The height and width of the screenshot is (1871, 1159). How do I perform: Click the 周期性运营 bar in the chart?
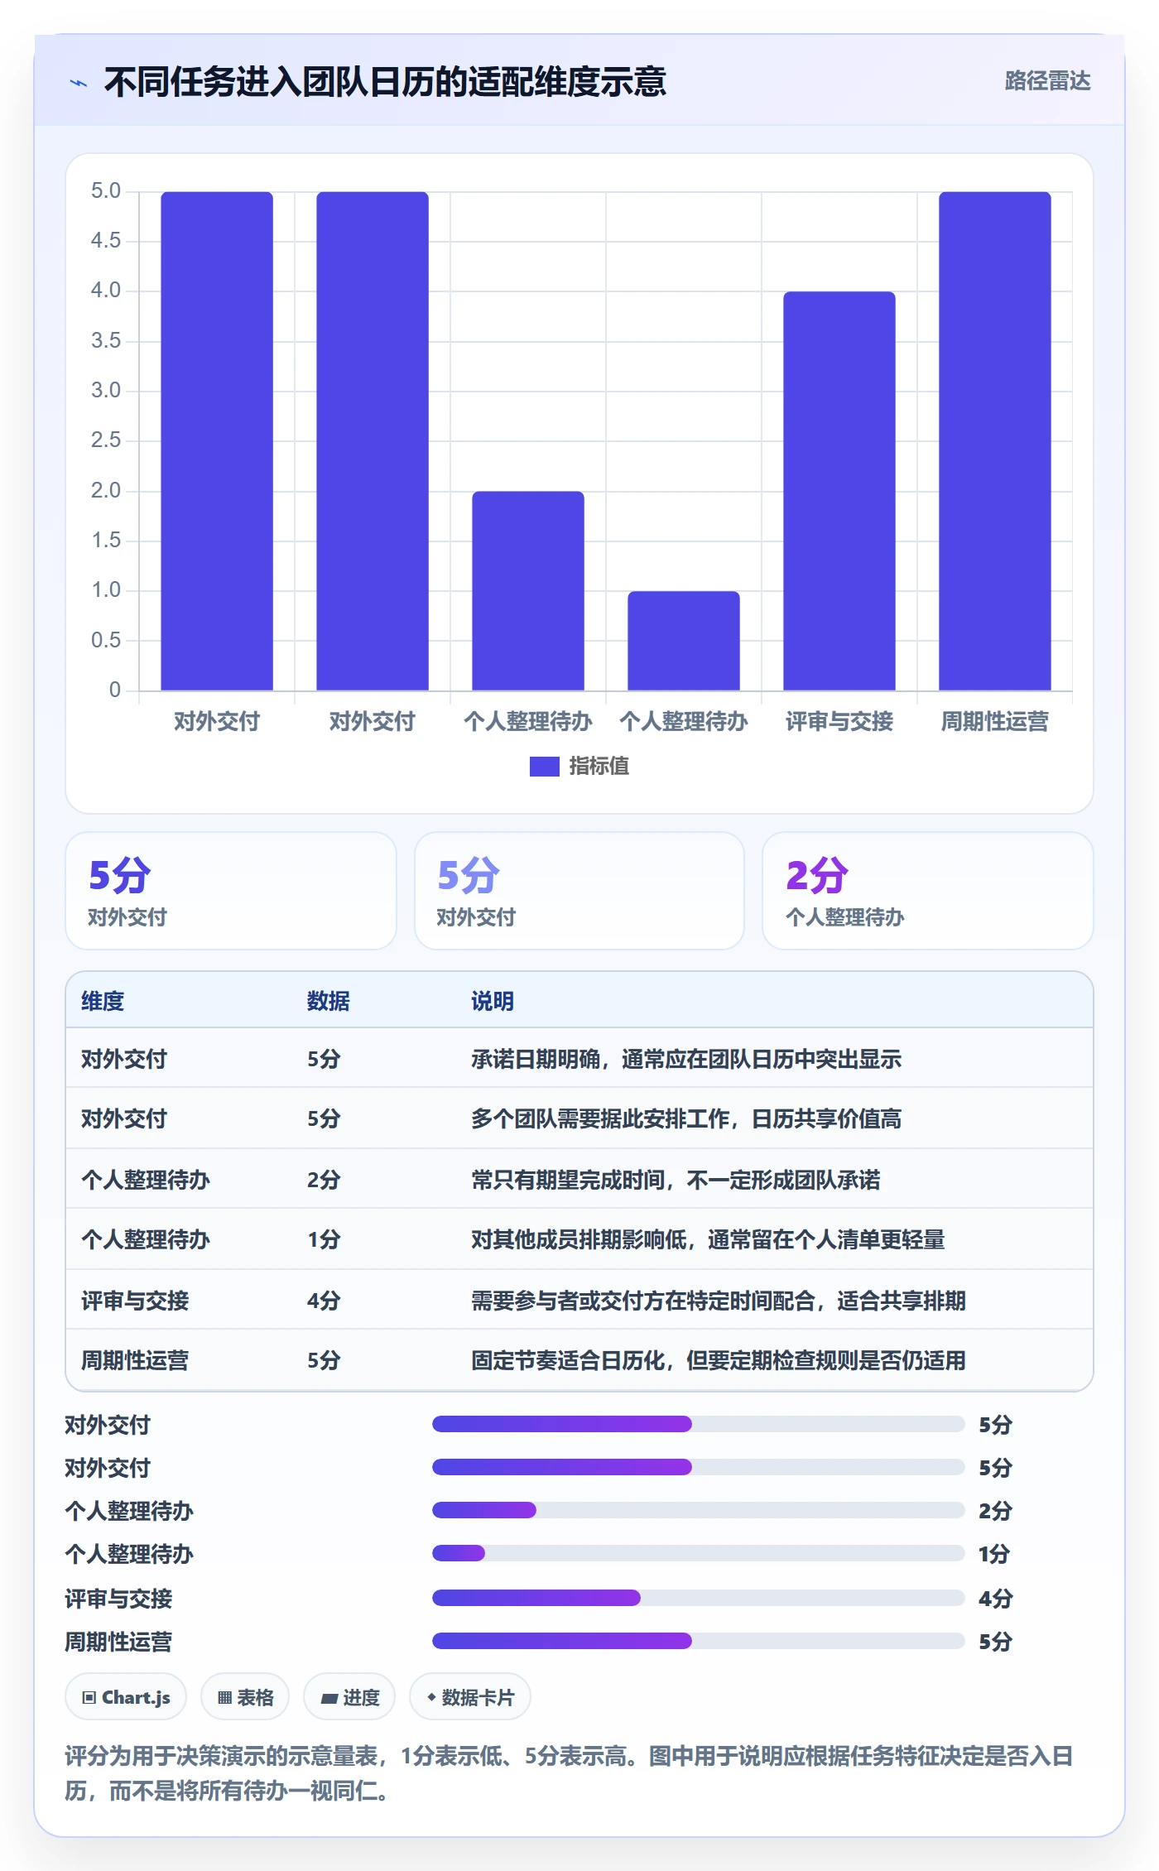click(x=994, y=441)
